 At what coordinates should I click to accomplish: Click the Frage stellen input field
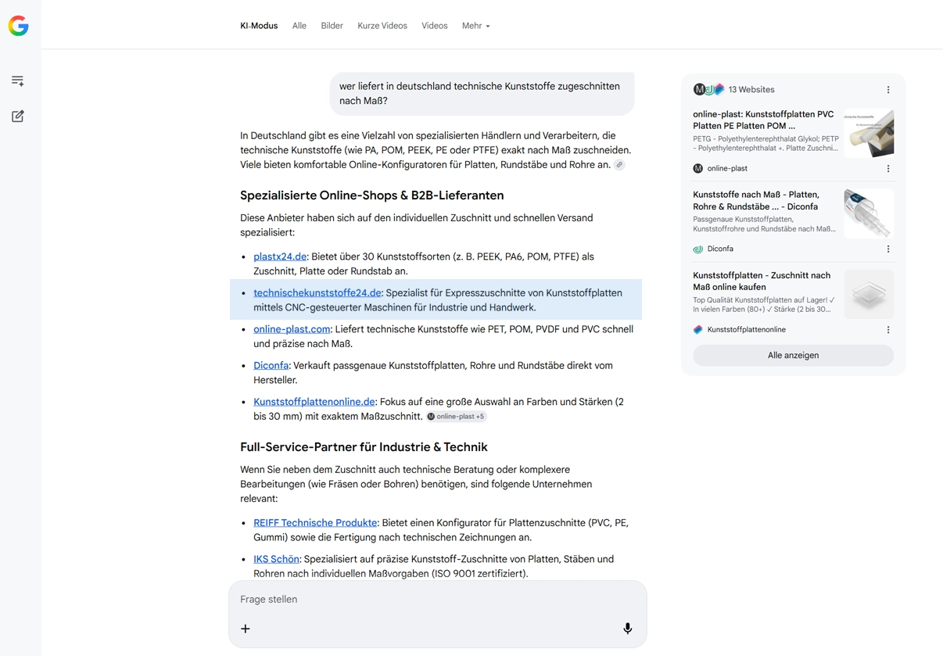pos(422,600)
